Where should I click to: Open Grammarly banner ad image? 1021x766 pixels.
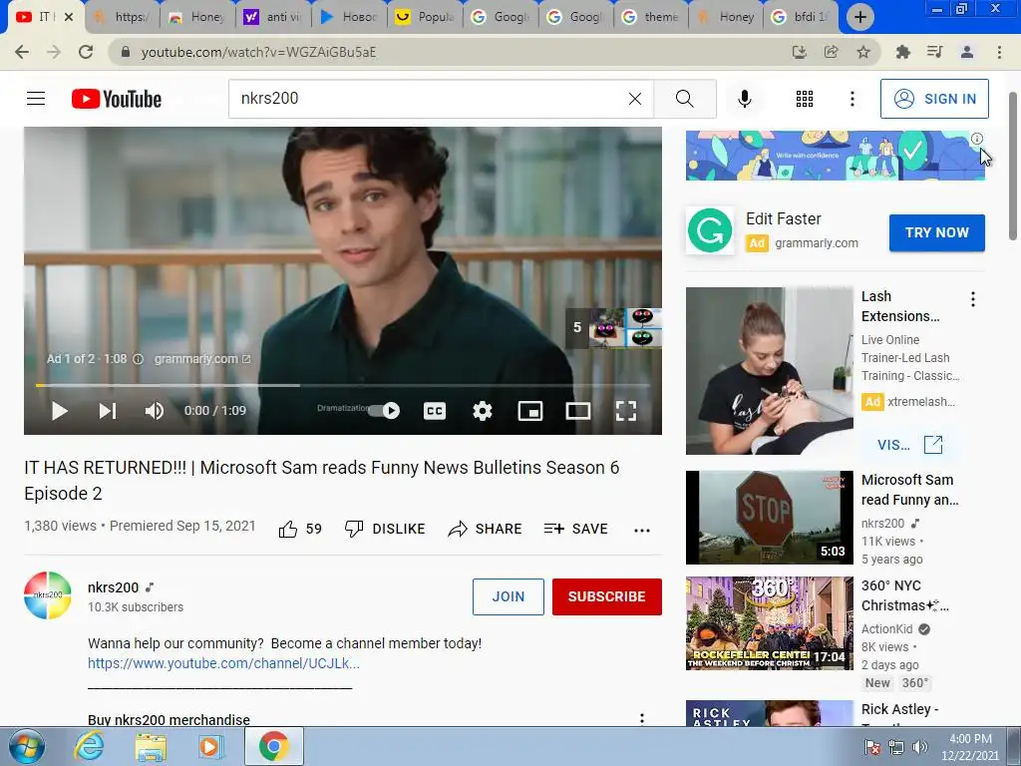pyautogui.click(x=835, y=156)
